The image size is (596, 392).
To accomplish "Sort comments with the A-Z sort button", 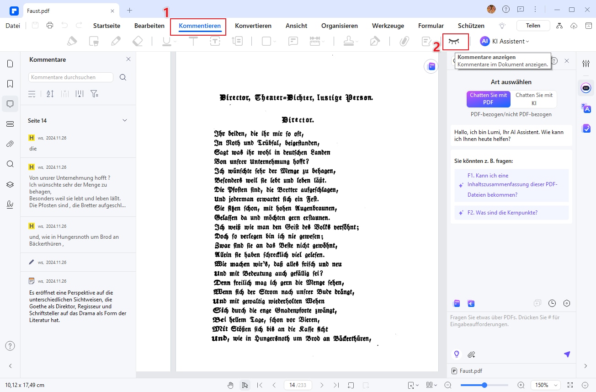I will click(50, 94).
